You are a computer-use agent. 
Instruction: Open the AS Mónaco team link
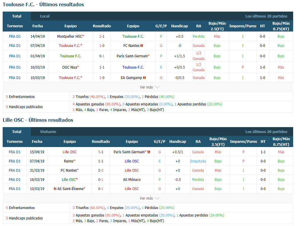click(x=132, y=180)
